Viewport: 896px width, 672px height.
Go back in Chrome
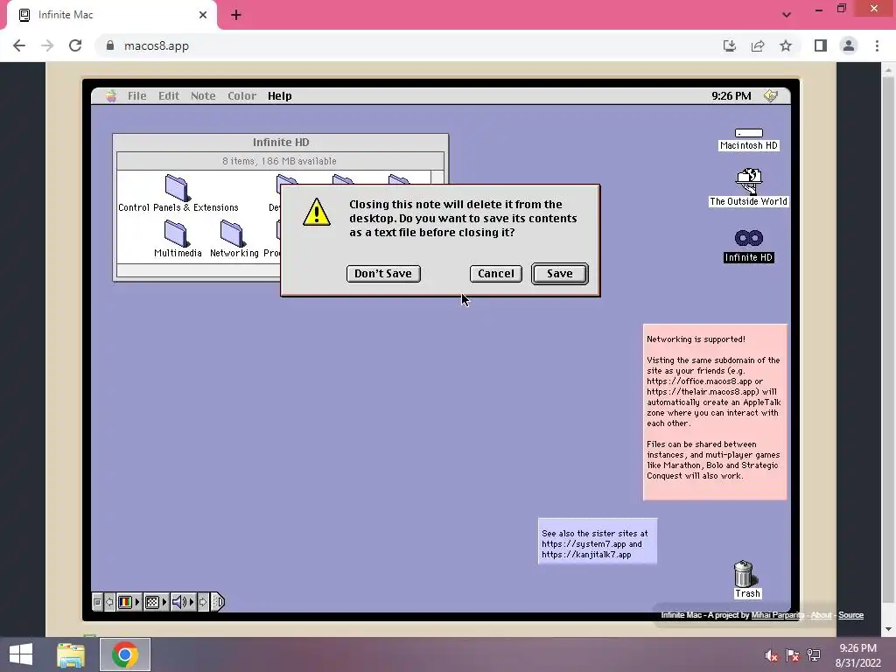point(19,45)
